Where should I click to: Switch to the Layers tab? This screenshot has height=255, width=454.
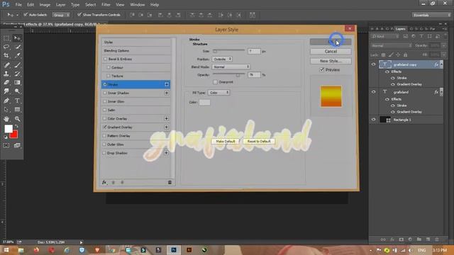401,29
